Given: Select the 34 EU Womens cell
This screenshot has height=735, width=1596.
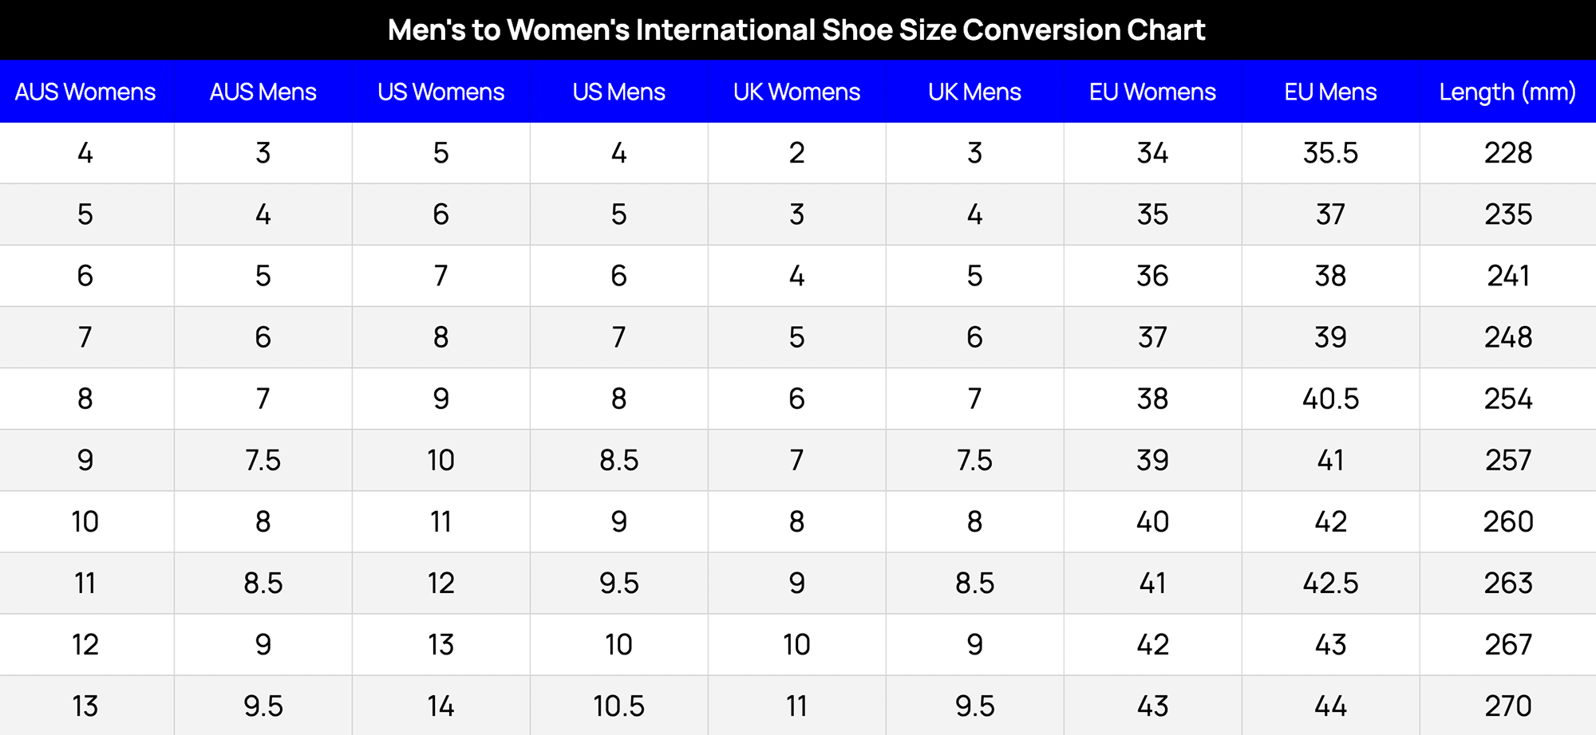Looking at the screenshot, I should [1152, 153].
